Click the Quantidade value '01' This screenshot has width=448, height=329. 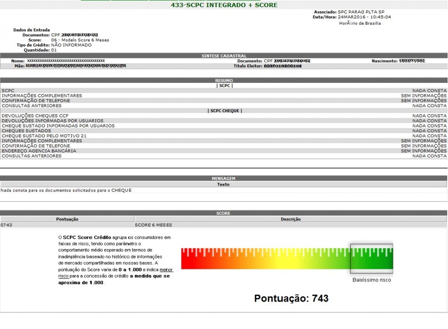[x=54, y=50]
